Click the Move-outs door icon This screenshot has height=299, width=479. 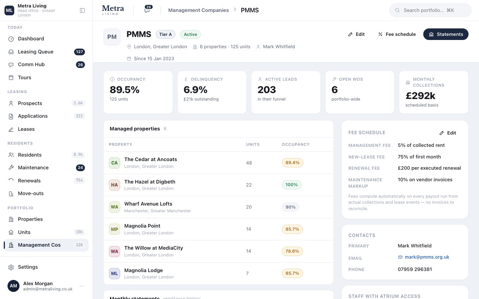[11, 194]
